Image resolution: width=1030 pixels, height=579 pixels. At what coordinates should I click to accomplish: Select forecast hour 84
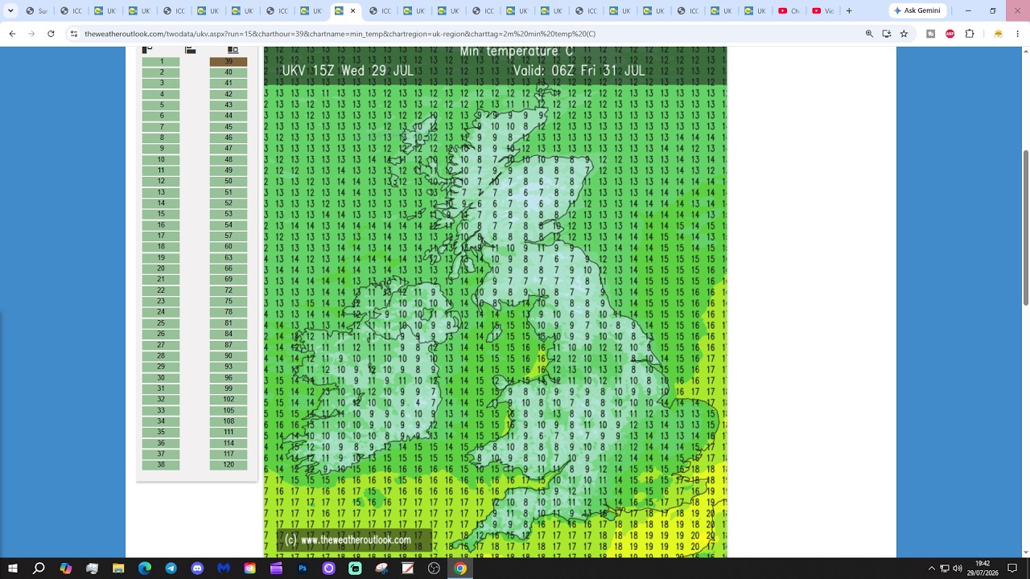(229, 334)
